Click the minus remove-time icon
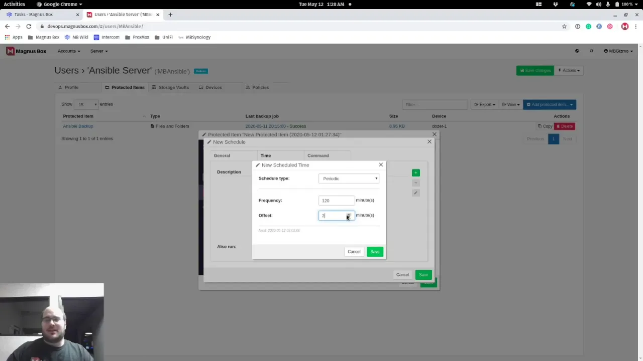 pos(415,183)
